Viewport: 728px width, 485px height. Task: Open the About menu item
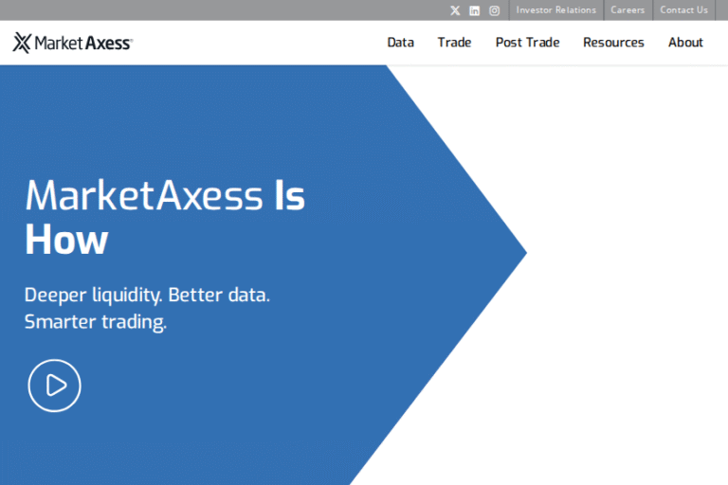(x=685, y=43)
